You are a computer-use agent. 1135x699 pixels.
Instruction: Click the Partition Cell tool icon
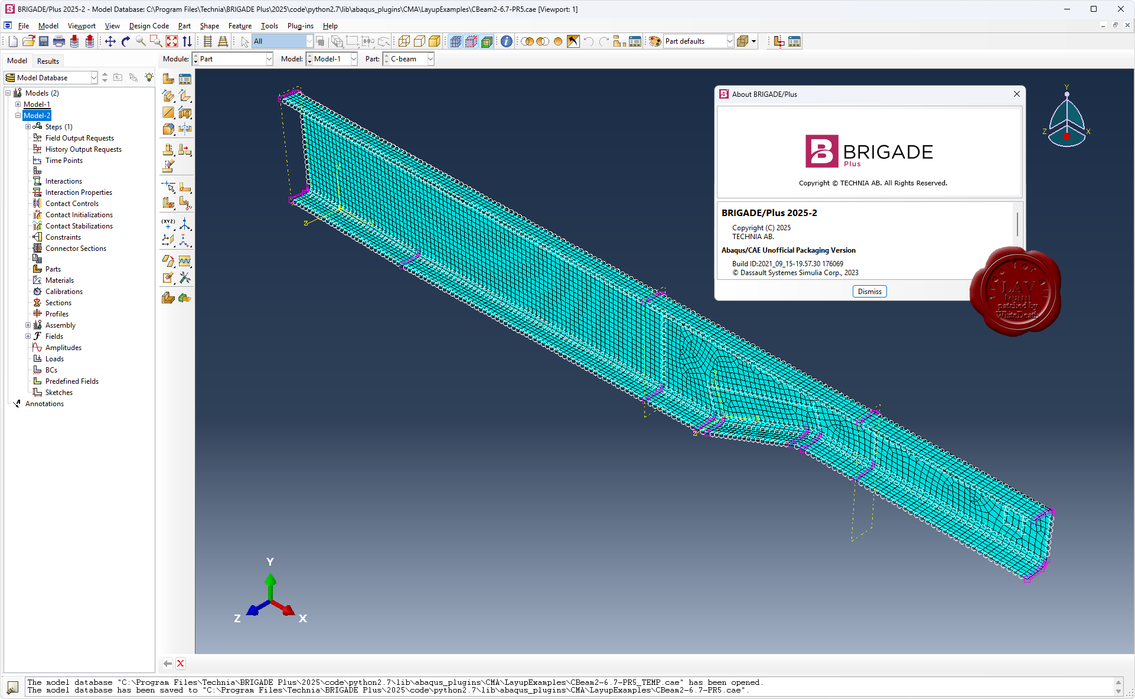coord(168,203)
